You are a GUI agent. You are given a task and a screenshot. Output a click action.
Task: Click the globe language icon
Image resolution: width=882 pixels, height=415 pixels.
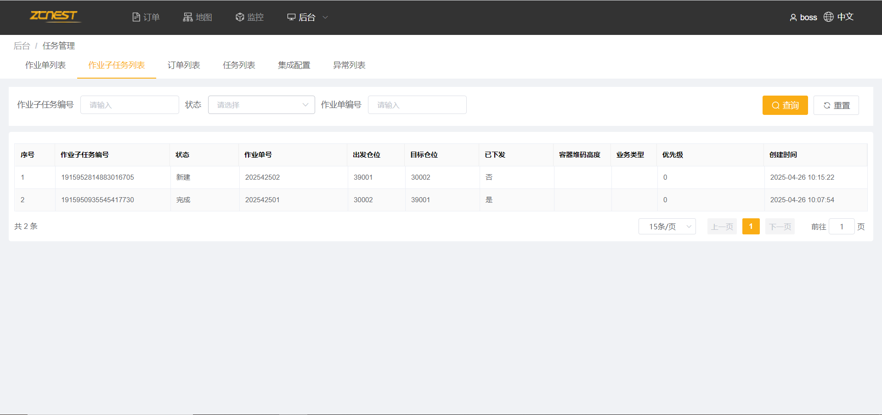[x=828, y=17]
